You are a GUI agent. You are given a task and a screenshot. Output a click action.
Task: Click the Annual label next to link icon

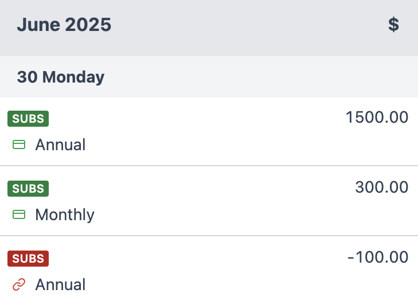60,285
